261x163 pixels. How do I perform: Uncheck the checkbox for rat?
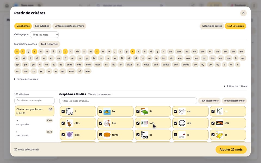coord(175,111)
